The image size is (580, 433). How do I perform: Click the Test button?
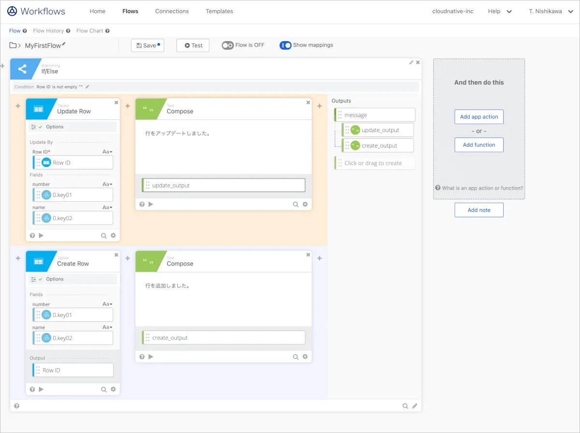(193, 45)
